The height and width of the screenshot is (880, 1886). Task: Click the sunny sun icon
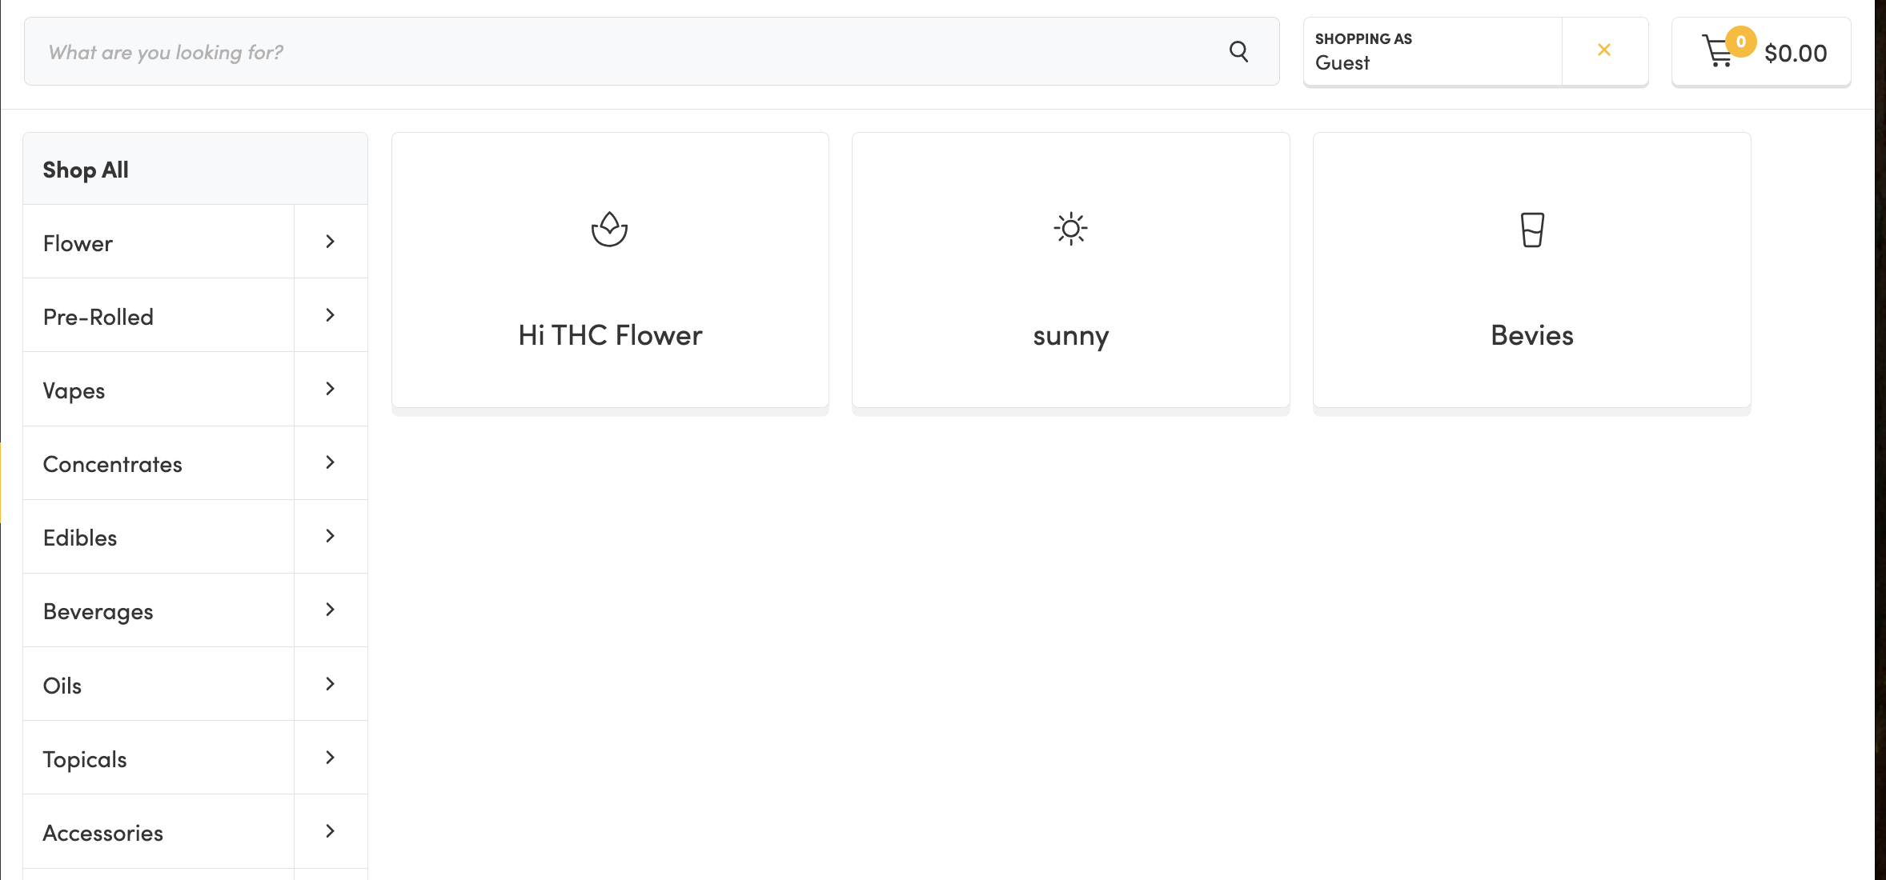coord(1070,230)
